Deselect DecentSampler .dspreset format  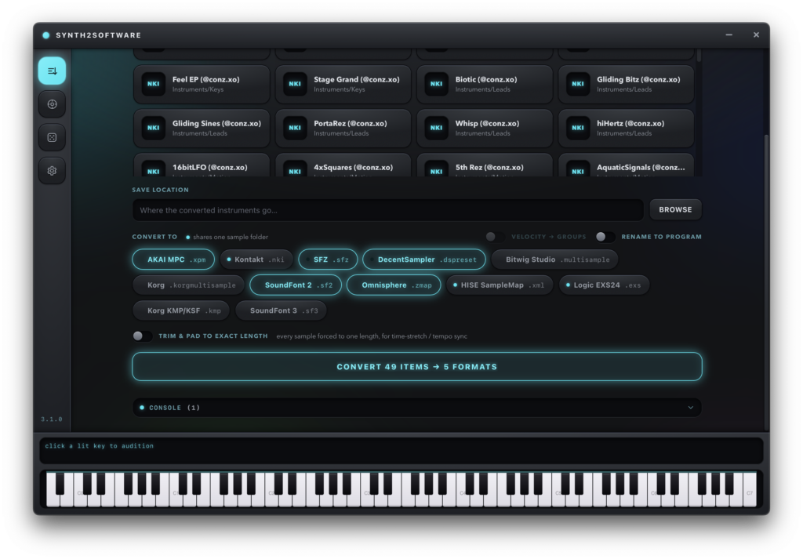pos(424,260)
